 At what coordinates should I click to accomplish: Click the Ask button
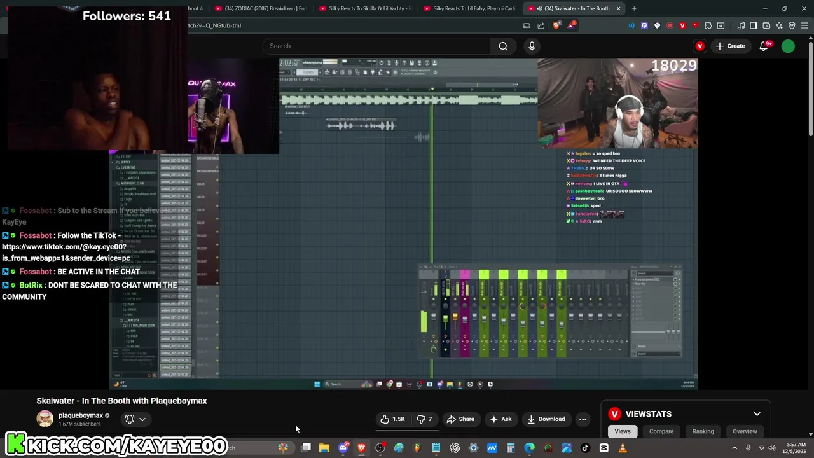500,419
